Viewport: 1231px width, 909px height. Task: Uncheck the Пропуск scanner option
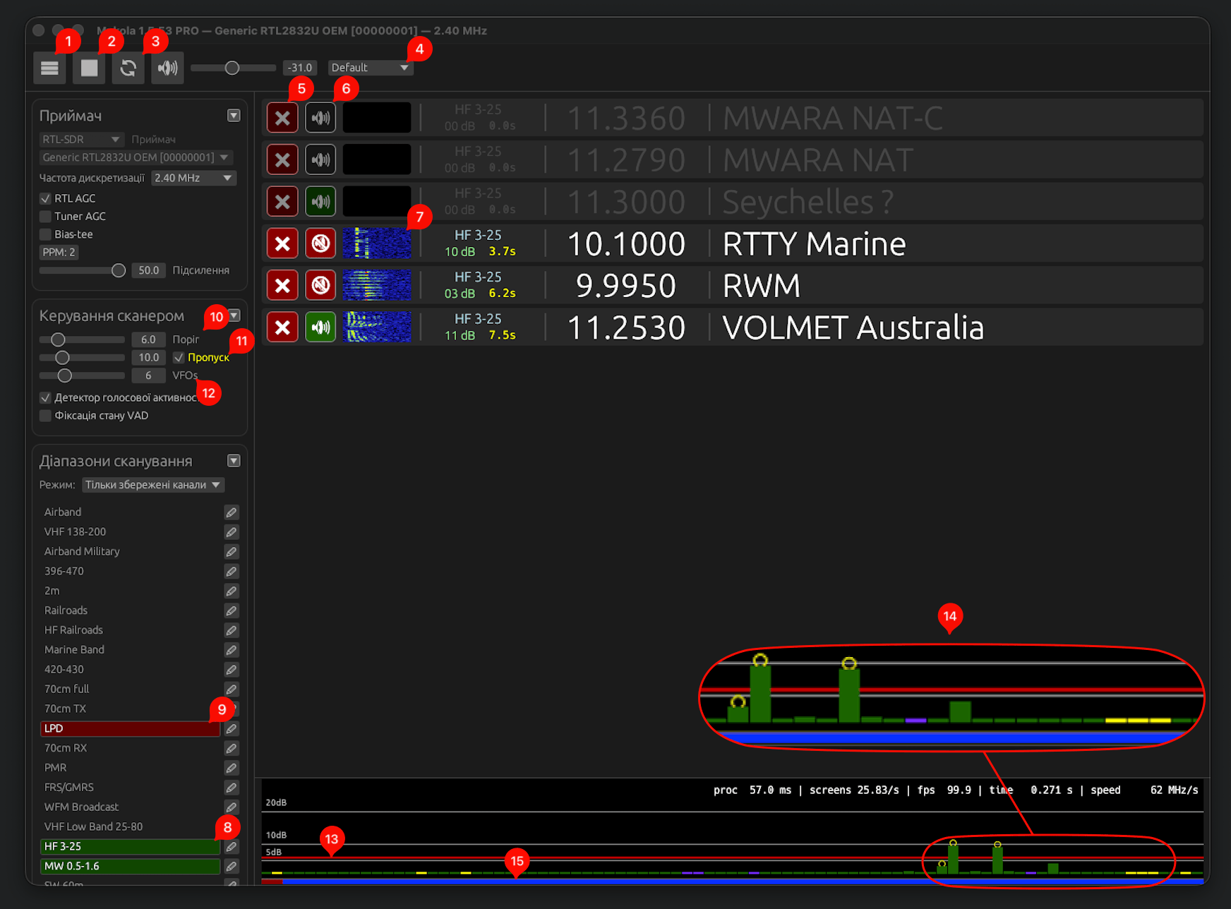(x=179, y=357)
